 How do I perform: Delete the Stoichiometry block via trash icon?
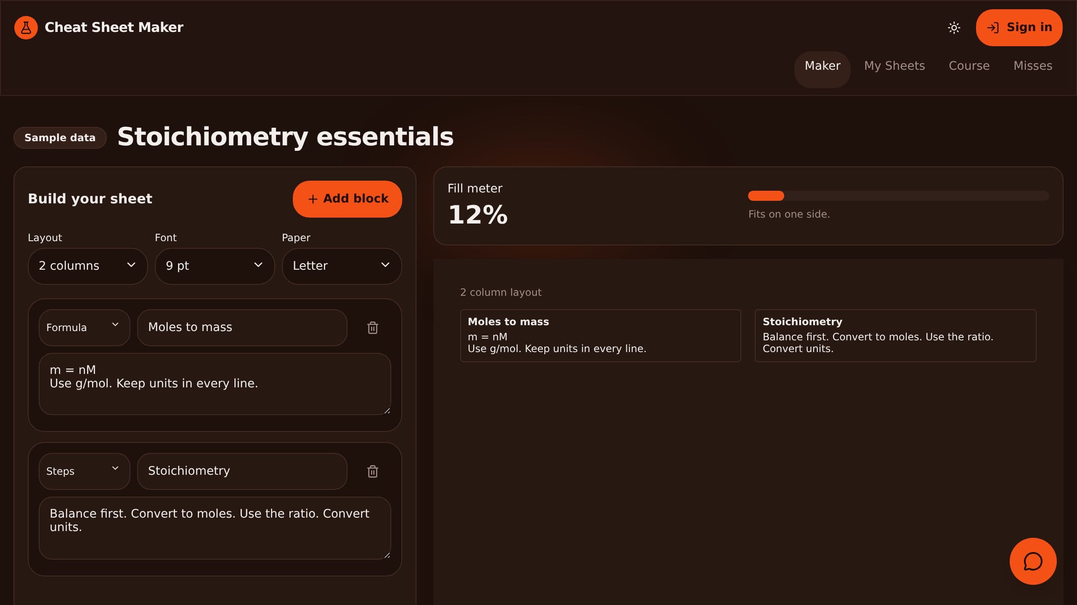click(x=372, y=471)
